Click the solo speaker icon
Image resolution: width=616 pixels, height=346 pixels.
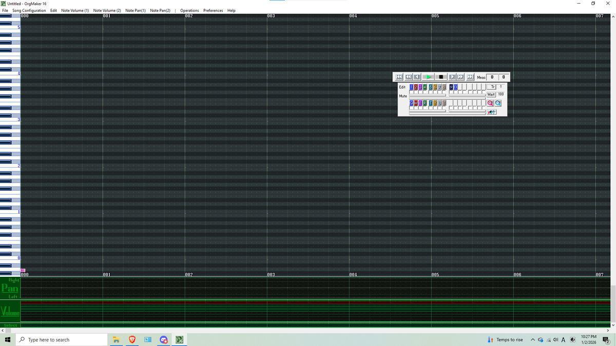pyautogui.click(x=492, y=112)
